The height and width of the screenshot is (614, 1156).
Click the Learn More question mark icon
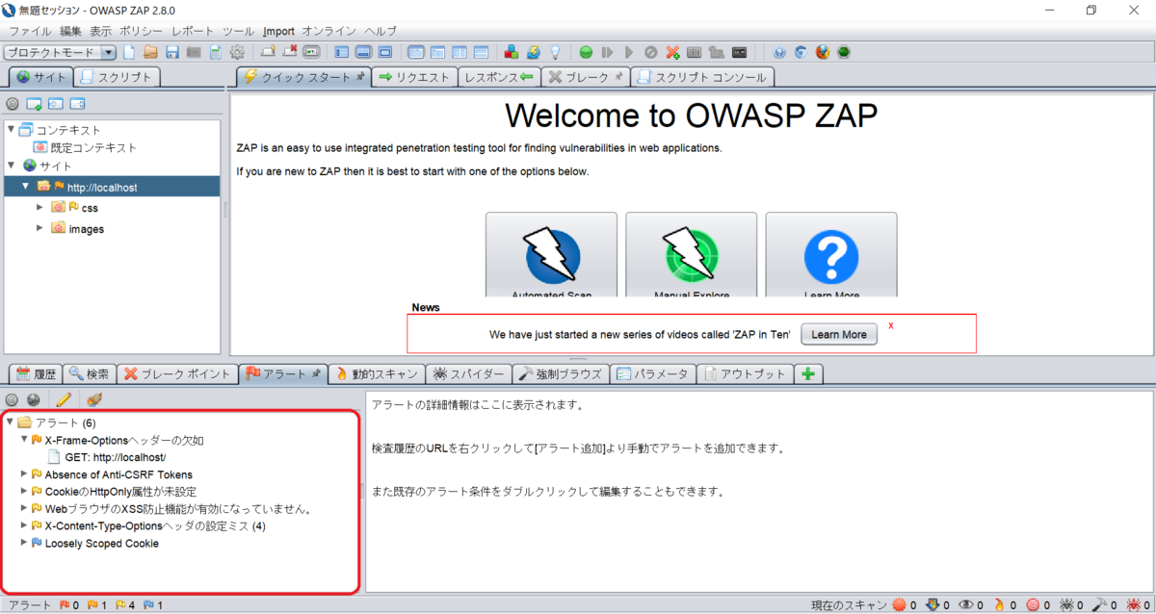[x=831, y=256]
